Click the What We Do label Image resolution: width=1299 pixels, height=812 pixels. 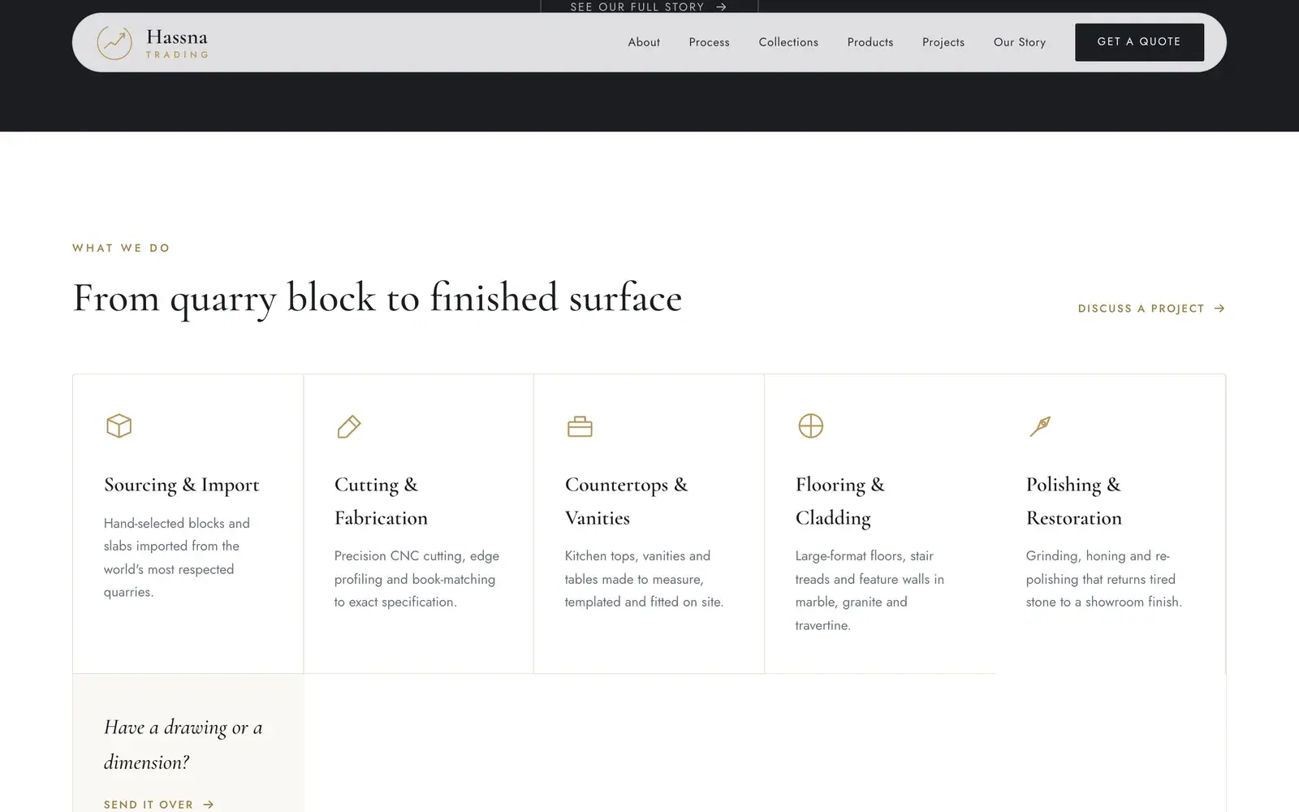(121, 248)
